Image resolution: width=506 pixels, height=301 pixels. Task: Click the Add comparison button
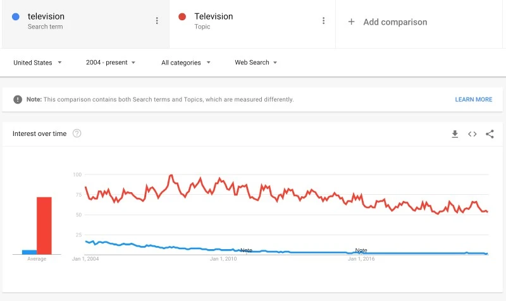pyautogui.click(x=395, y=22)
